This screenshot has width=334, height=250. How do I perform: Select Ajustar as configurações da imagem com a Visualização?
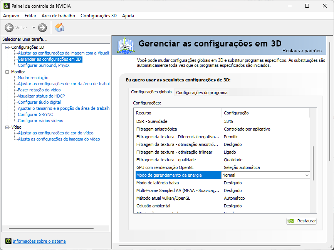tap(64, 53)
